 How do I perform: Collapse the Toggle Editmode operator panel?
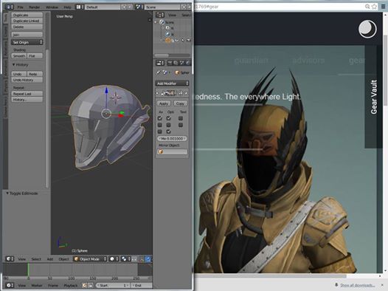click(x=7, y=194)
